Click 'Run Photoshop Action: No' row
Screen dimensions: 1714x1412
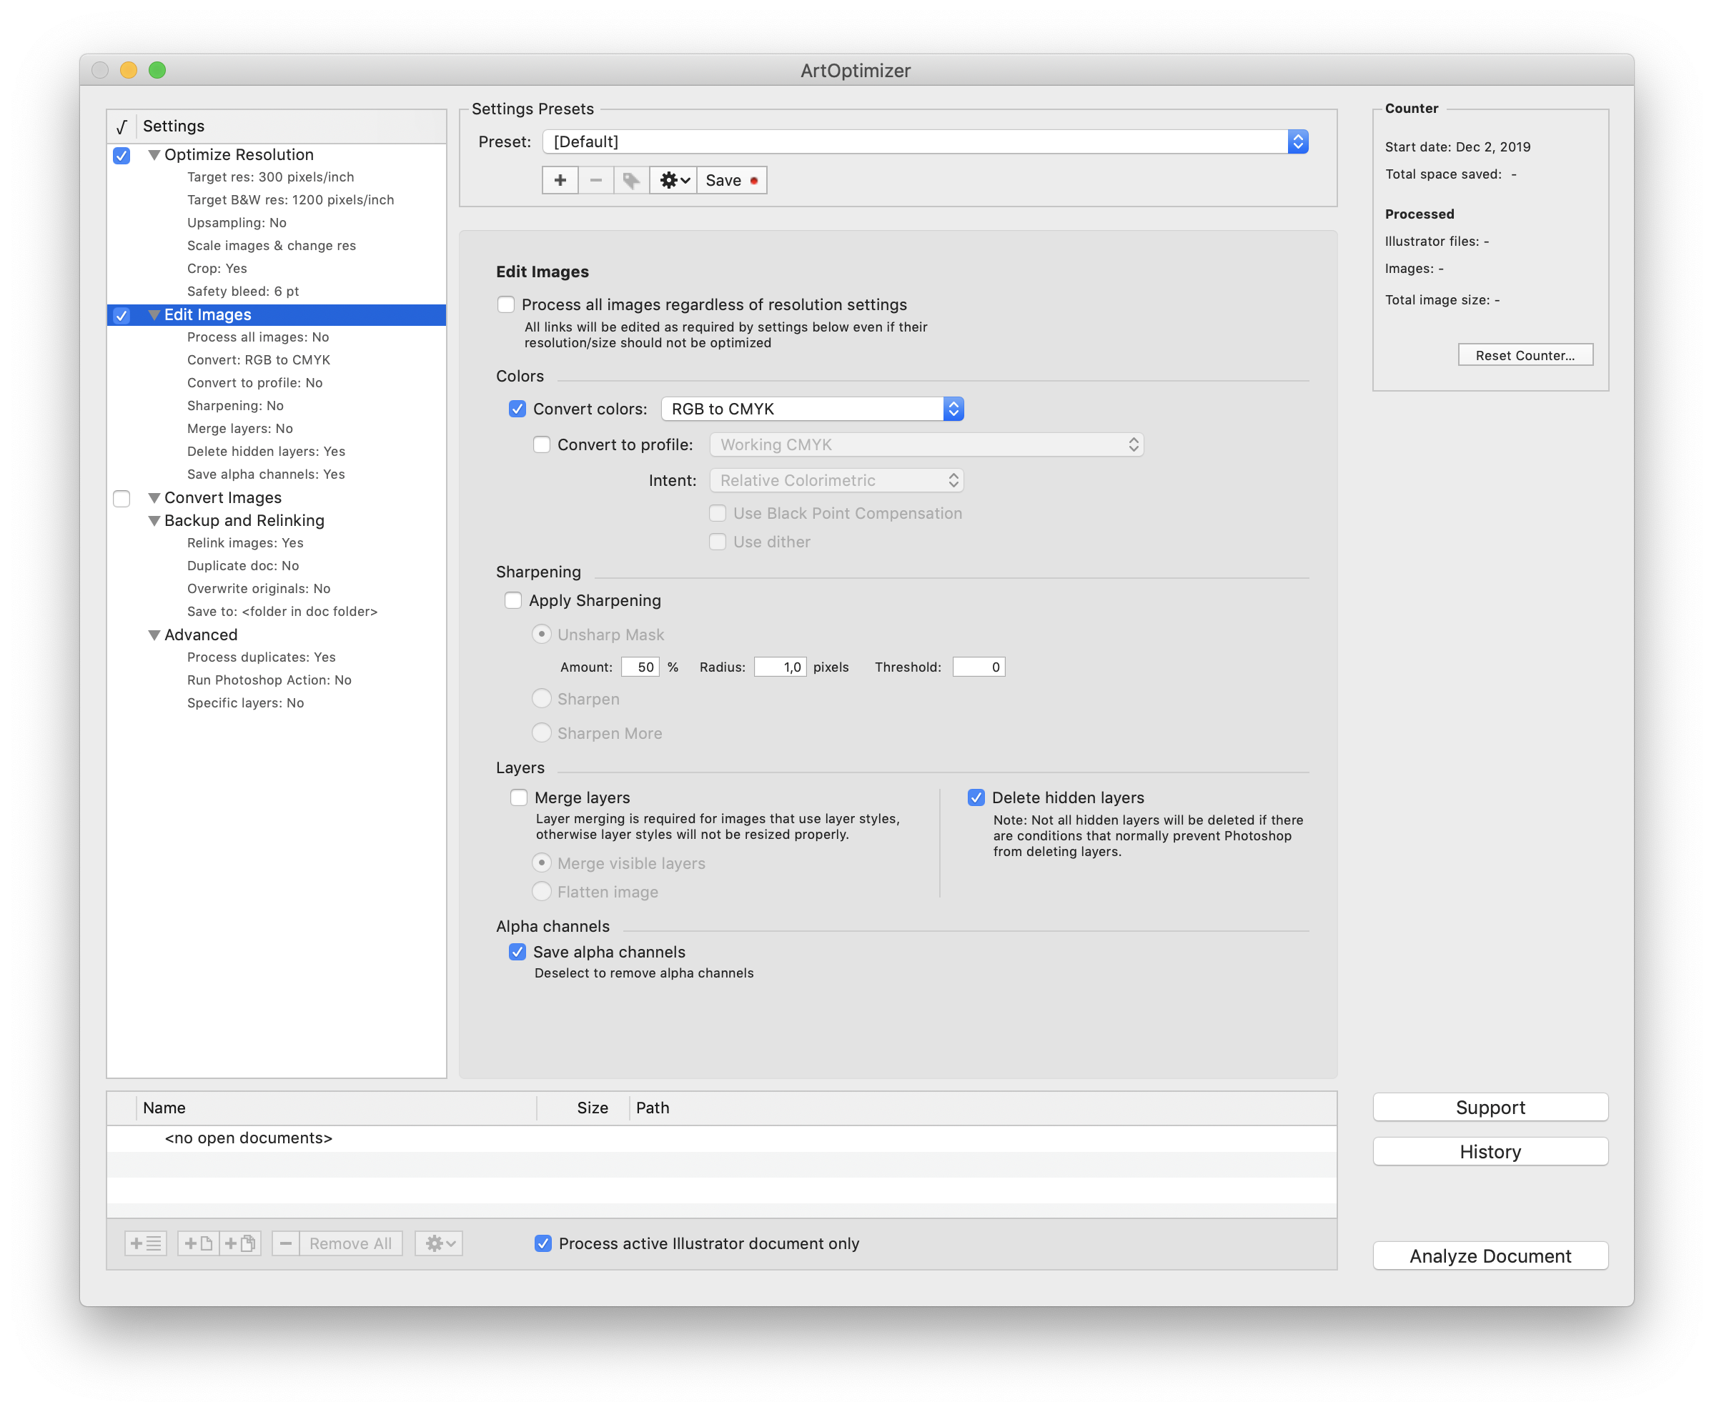tap(269, 680)
